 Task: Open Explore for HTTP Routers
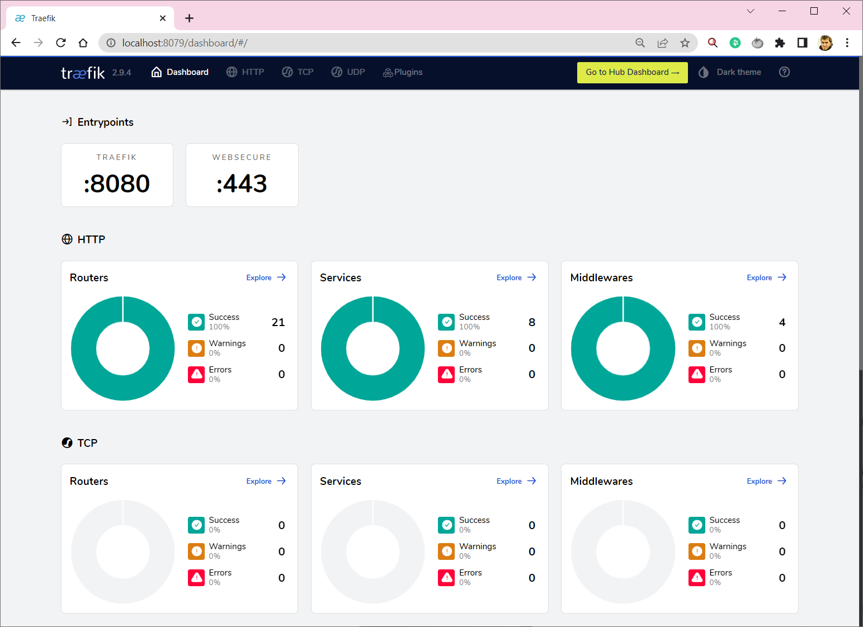(x=265, y=277)
